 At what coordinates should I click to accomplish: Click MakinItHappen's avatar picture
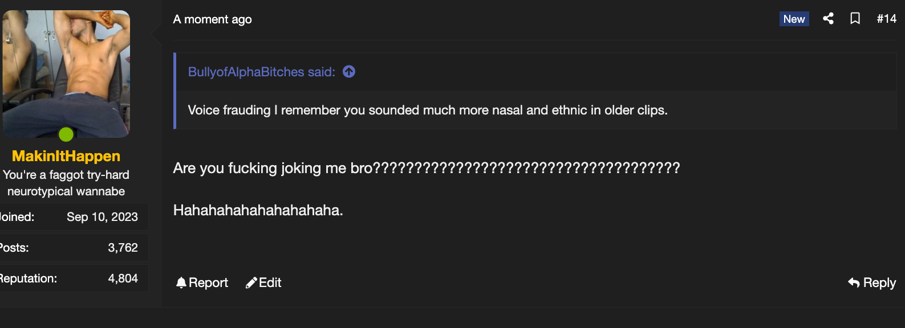pyautogui.click(x=66, y=74)
